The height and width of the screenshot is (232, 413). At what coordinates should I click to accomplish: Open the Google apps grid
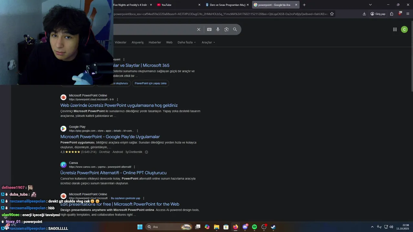tap(395, 29)
